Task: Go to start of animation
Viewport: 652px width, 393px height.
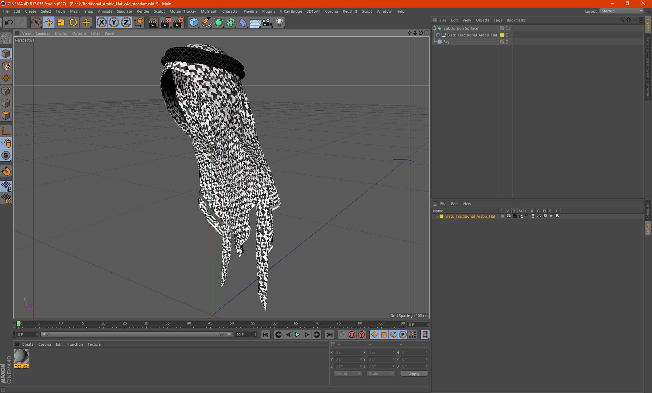Action: pos(265,335)
